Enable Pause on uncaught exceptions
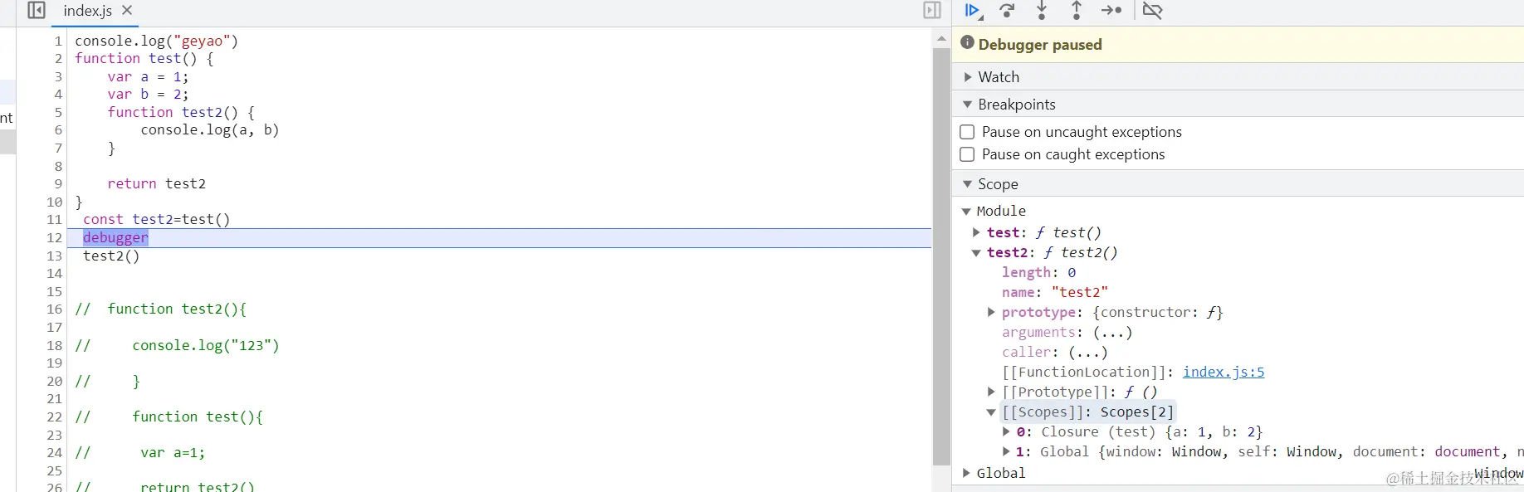The width and height of the screenshot is (1524, 492). [967, 132]
